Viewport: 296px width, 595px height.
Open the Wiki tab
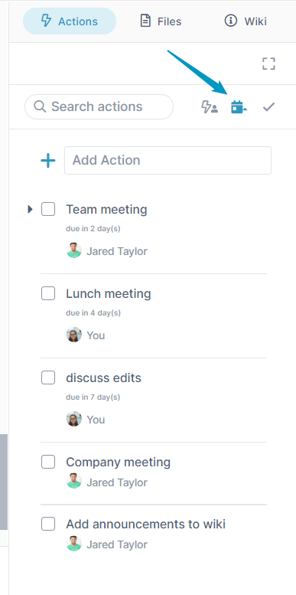click(246, 21)
